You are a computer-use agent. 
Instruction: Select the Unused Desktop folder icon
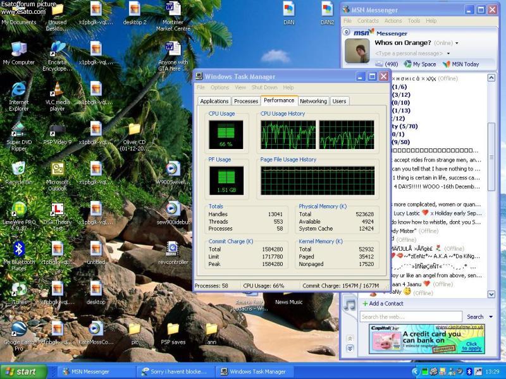point(57,16)
